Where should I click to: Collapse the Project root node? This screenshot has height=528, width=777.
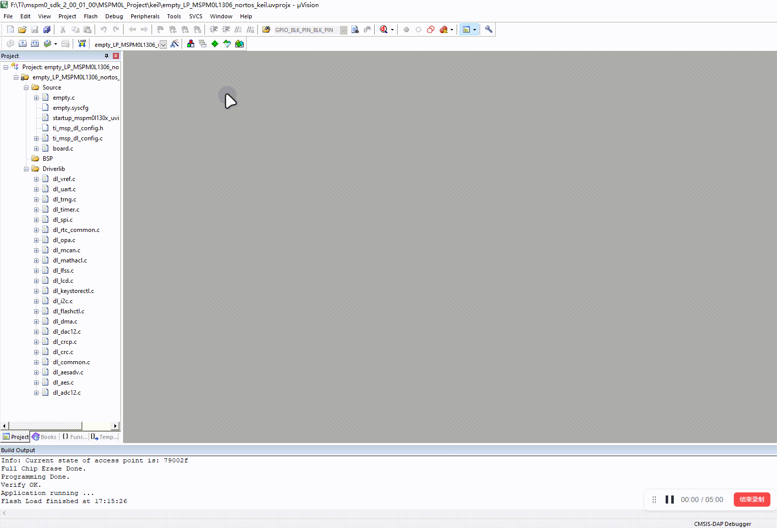click(6, 67)
